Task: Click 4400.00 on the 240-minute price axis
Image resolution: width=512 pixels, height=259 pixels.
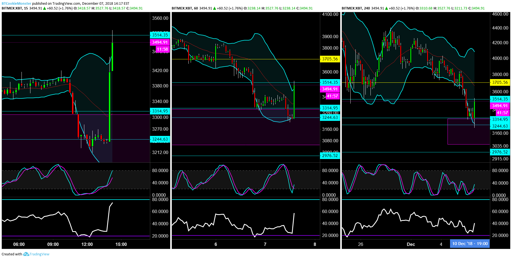Action: [x=500, y=28]
